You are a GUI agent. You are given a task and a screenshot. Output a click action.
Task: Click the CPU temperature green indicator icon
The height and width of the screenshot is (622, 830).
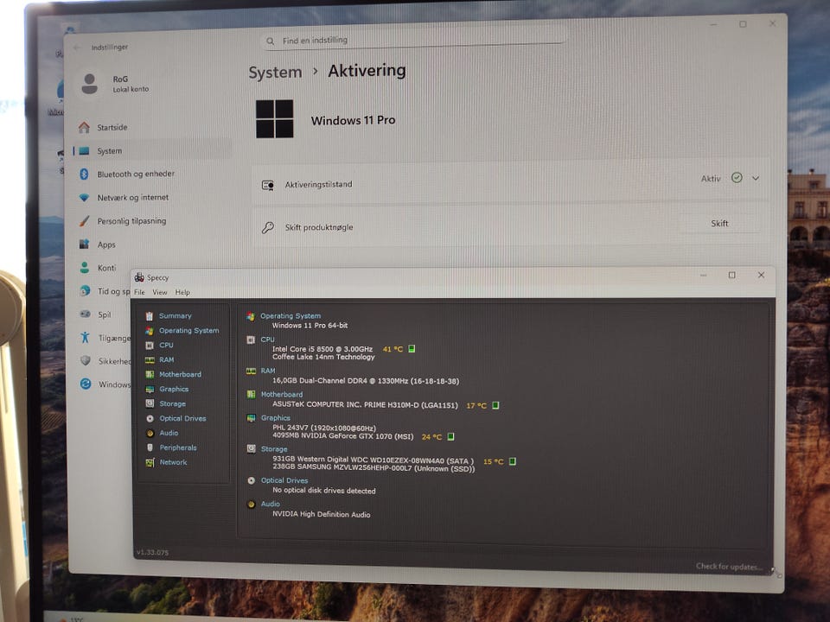point(412,348)
